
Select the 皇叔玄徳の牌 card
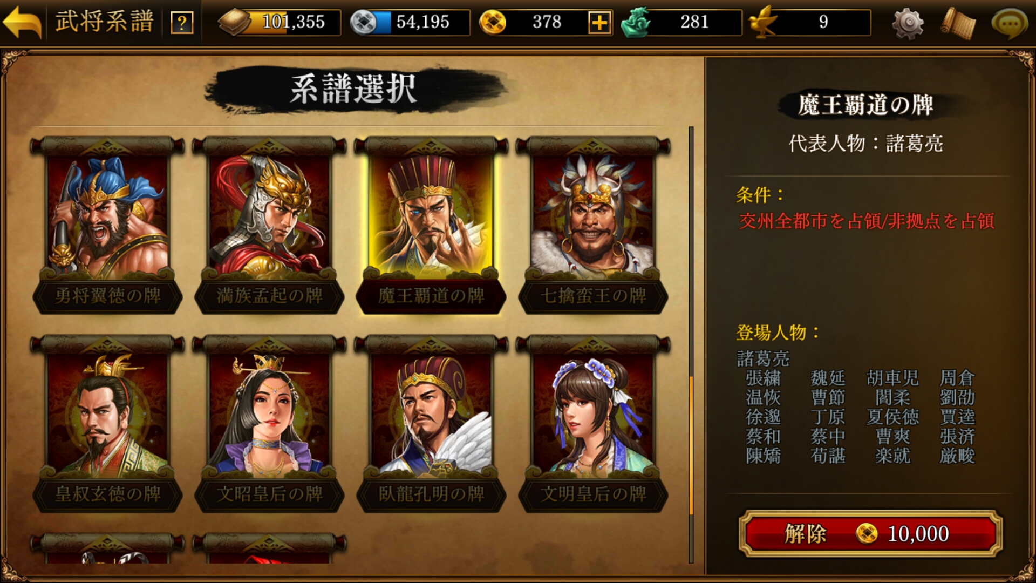tap(107, 424)
